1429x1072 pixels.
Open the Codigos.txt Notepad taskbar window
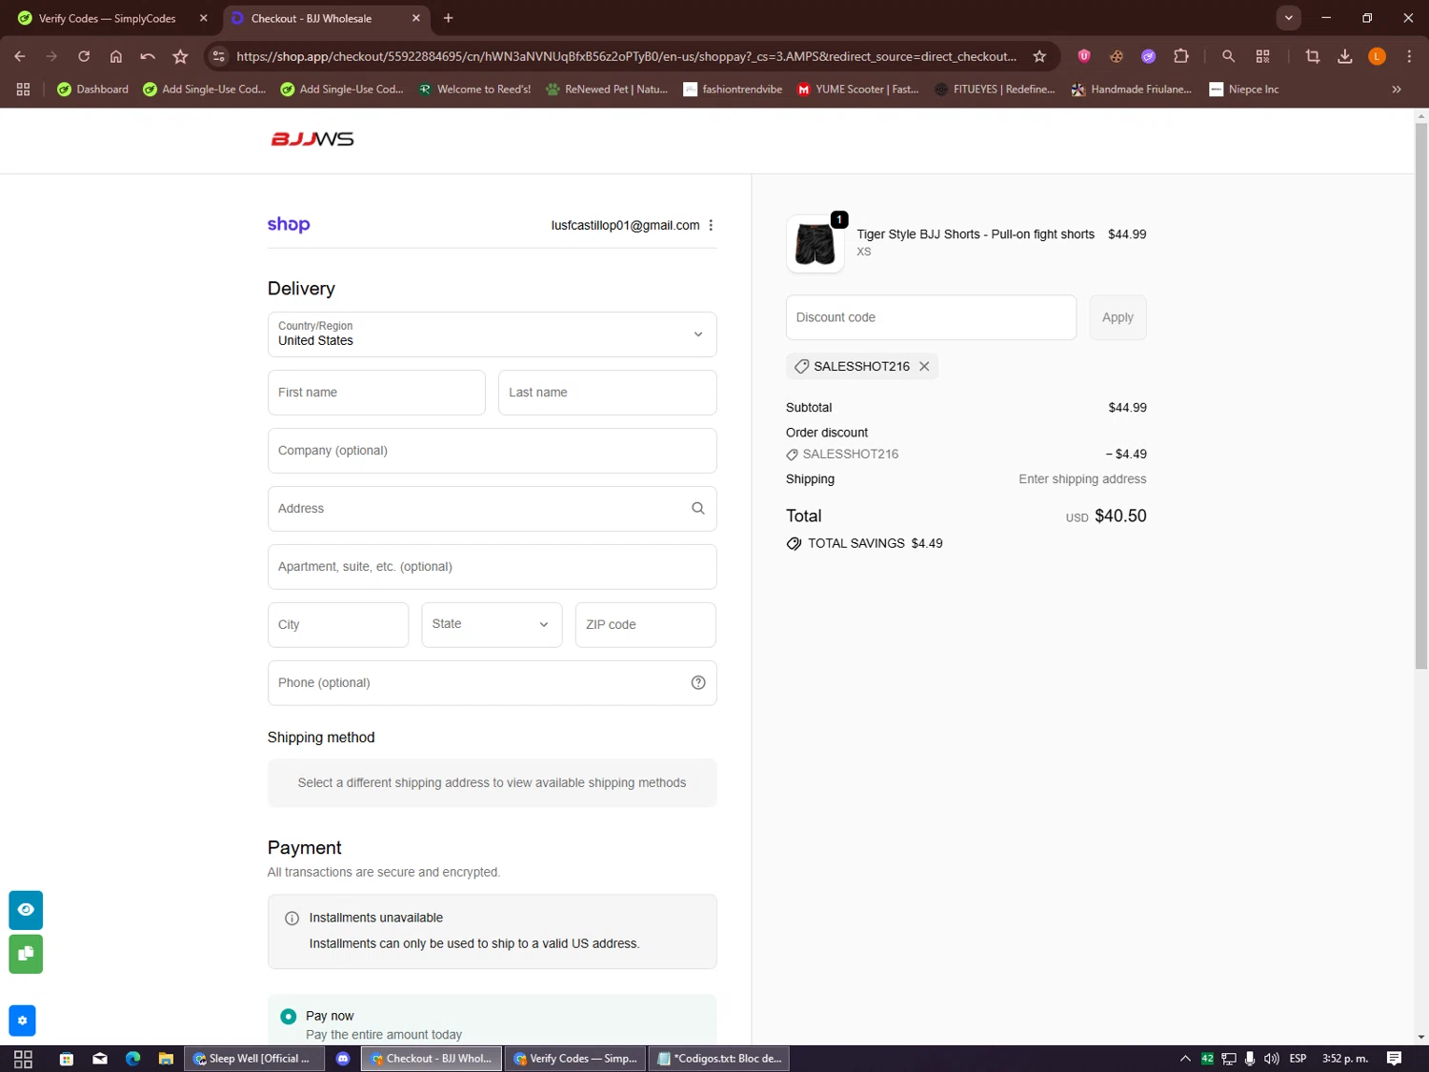(719, 1059)
